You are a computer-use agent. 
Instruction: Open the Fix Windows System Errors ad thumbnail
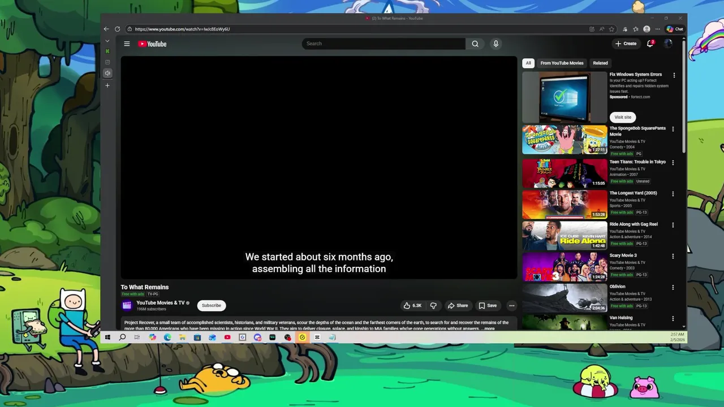564,97
